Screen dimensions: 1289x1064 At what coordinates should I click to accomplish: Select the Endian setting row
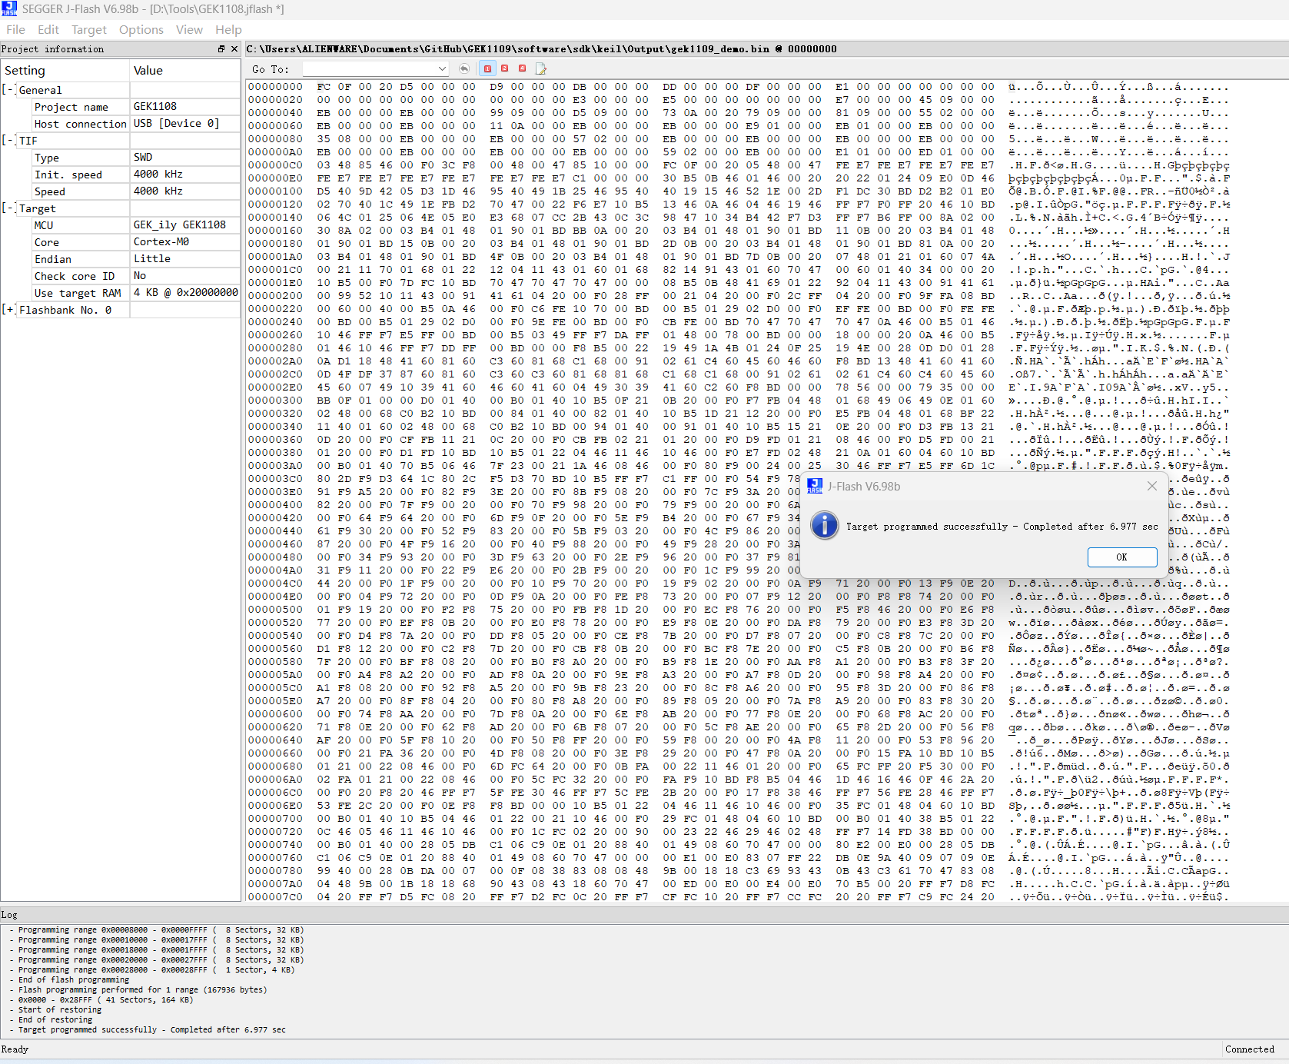click(121, 259)
